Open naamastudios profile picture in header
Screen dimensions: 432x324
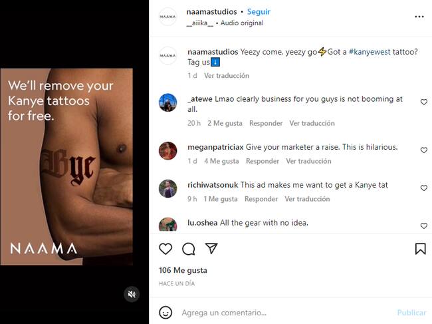(168, 17)
